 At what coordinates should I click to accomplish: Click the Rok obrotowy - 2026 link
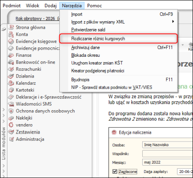click(37, 19)
